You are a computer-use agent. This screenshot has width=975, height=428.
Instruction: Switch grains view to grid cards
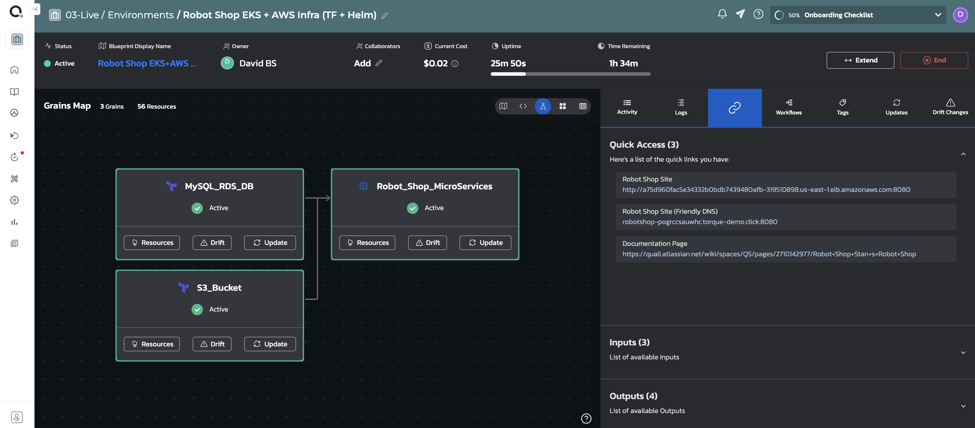click(562, 106)
